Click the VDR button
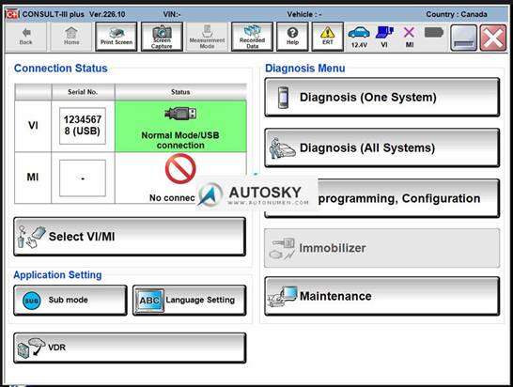This screenshot has width=513, height=387. 130,348
